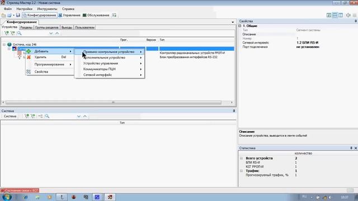Switch to Обслуживание mode in toolbar

96,15
